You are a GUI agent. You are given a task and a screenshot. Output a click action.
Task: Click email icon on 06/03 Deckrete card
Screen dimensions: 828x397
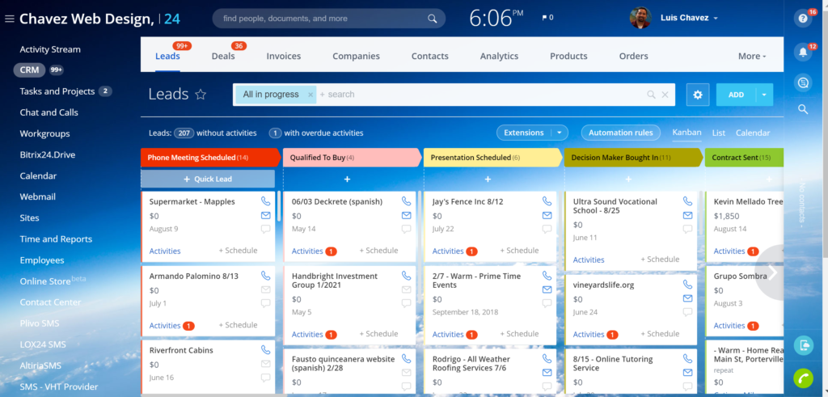[x=406, y=215]
